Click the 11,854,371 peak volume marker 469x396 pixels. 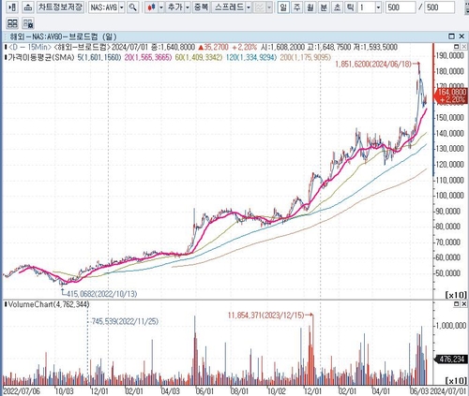click(265, 315)
